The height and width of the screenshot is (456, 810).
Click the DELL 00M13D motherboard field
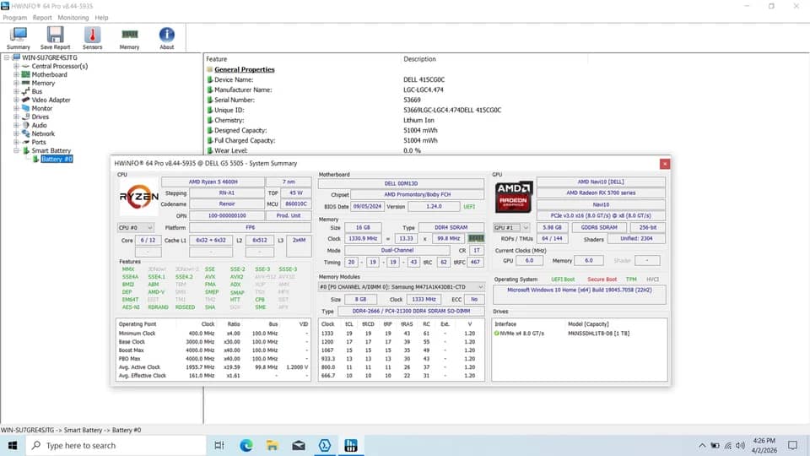pos(401,183)
